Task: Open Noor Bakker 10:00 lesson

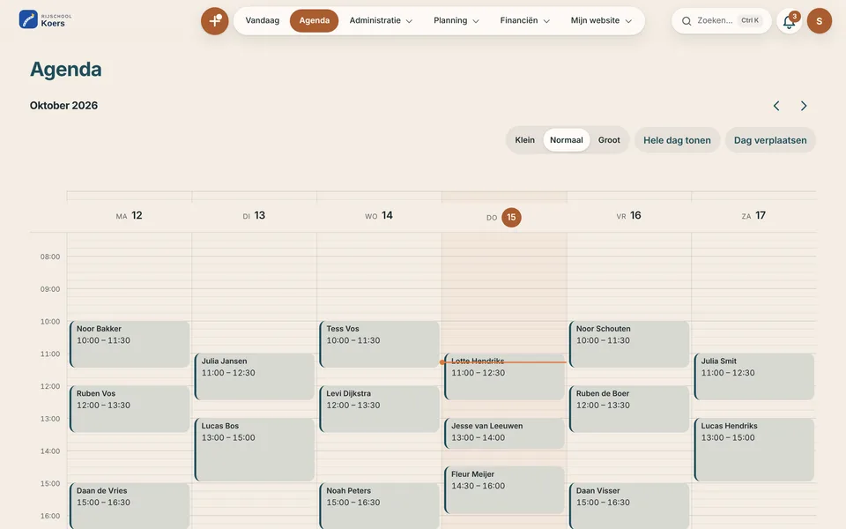Action: tap(130, 345)
